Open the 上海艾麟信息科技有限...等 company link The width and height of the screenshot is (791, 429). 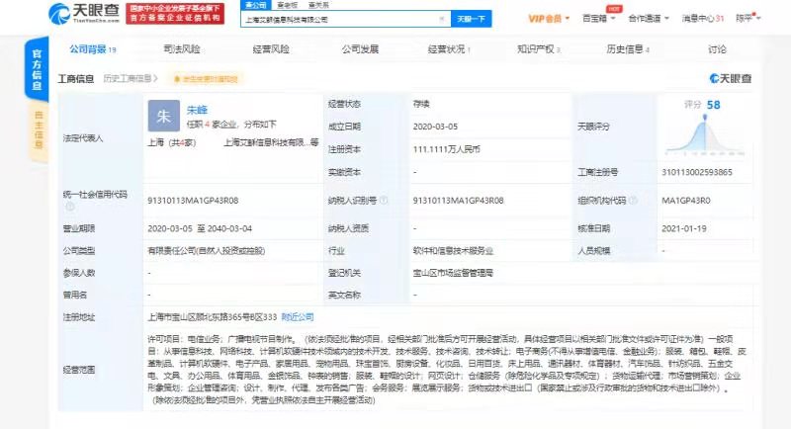271,142
